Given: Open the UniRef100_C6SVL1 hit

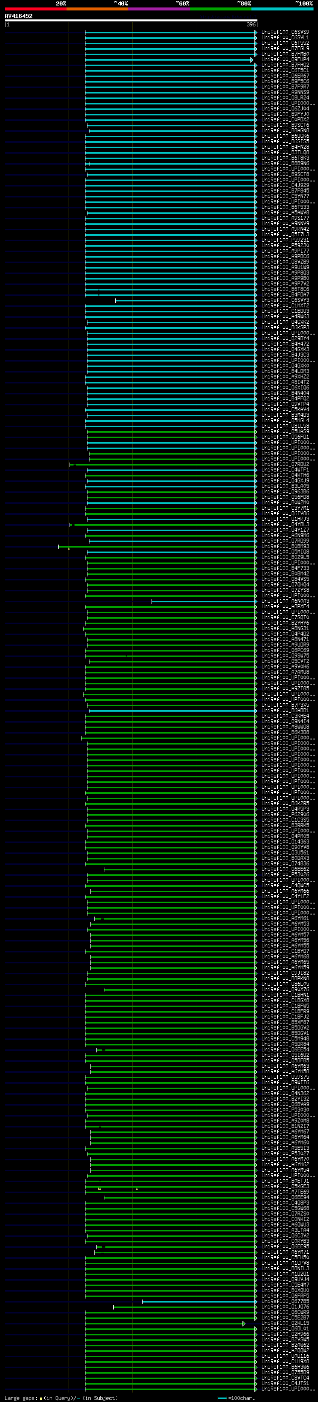Looking at the screenshot, I should [x=285, y=38].
